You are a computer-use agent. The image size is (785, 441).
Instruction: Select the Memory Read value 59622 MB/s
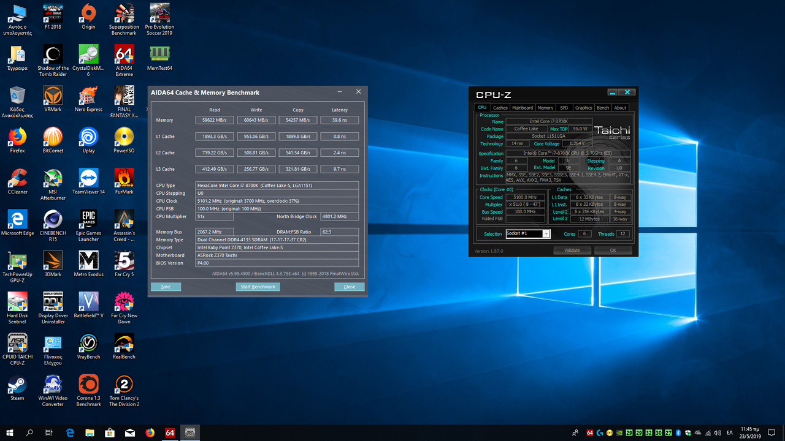point(215,120)
